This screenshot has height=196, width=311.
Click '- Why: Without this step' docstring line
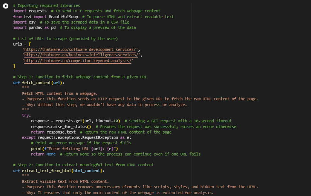click(x=105, y=105)
